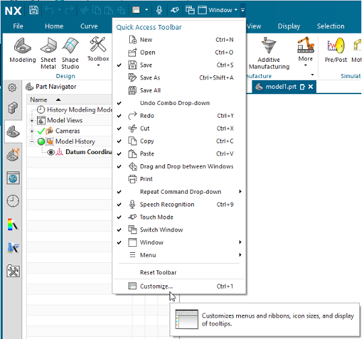Viewport: 362px width, 339px height.
Task: Open the Toolbox drop-down arrow
Action: coord(98,65)
